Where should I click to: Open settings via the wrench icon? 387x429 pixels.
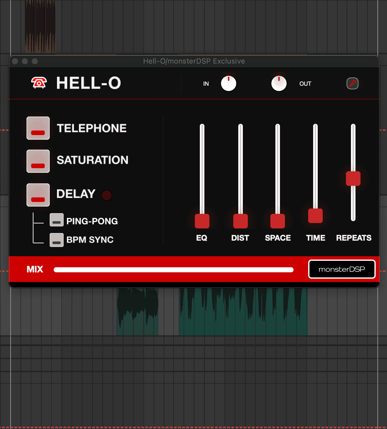353,83
